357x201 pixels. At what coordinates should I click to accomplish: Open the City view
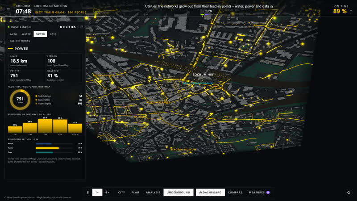click(121, 193)
